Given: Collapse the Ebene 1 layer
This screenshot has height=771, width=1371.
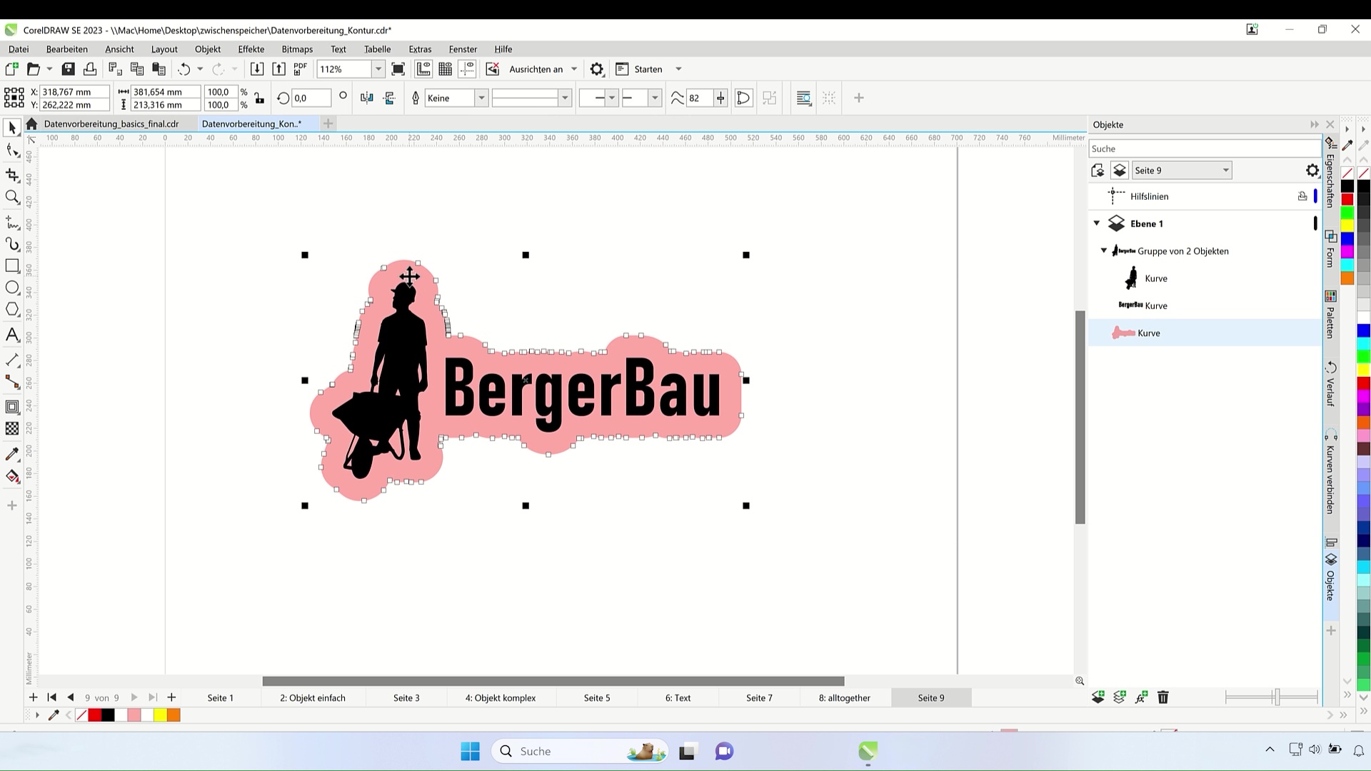Looking at the screenshot, I should pyautogui.click(x=1097, y=223).
